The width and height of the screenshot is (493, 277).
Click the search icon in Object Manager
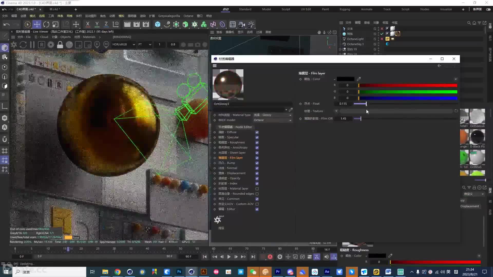469,23
